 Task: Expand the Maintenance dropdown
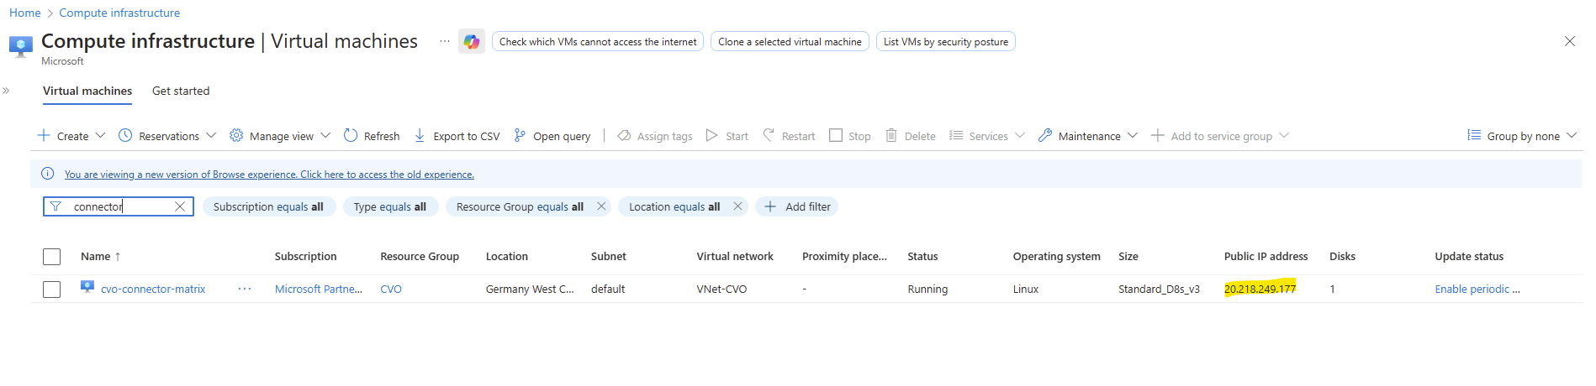point(1088,136)
